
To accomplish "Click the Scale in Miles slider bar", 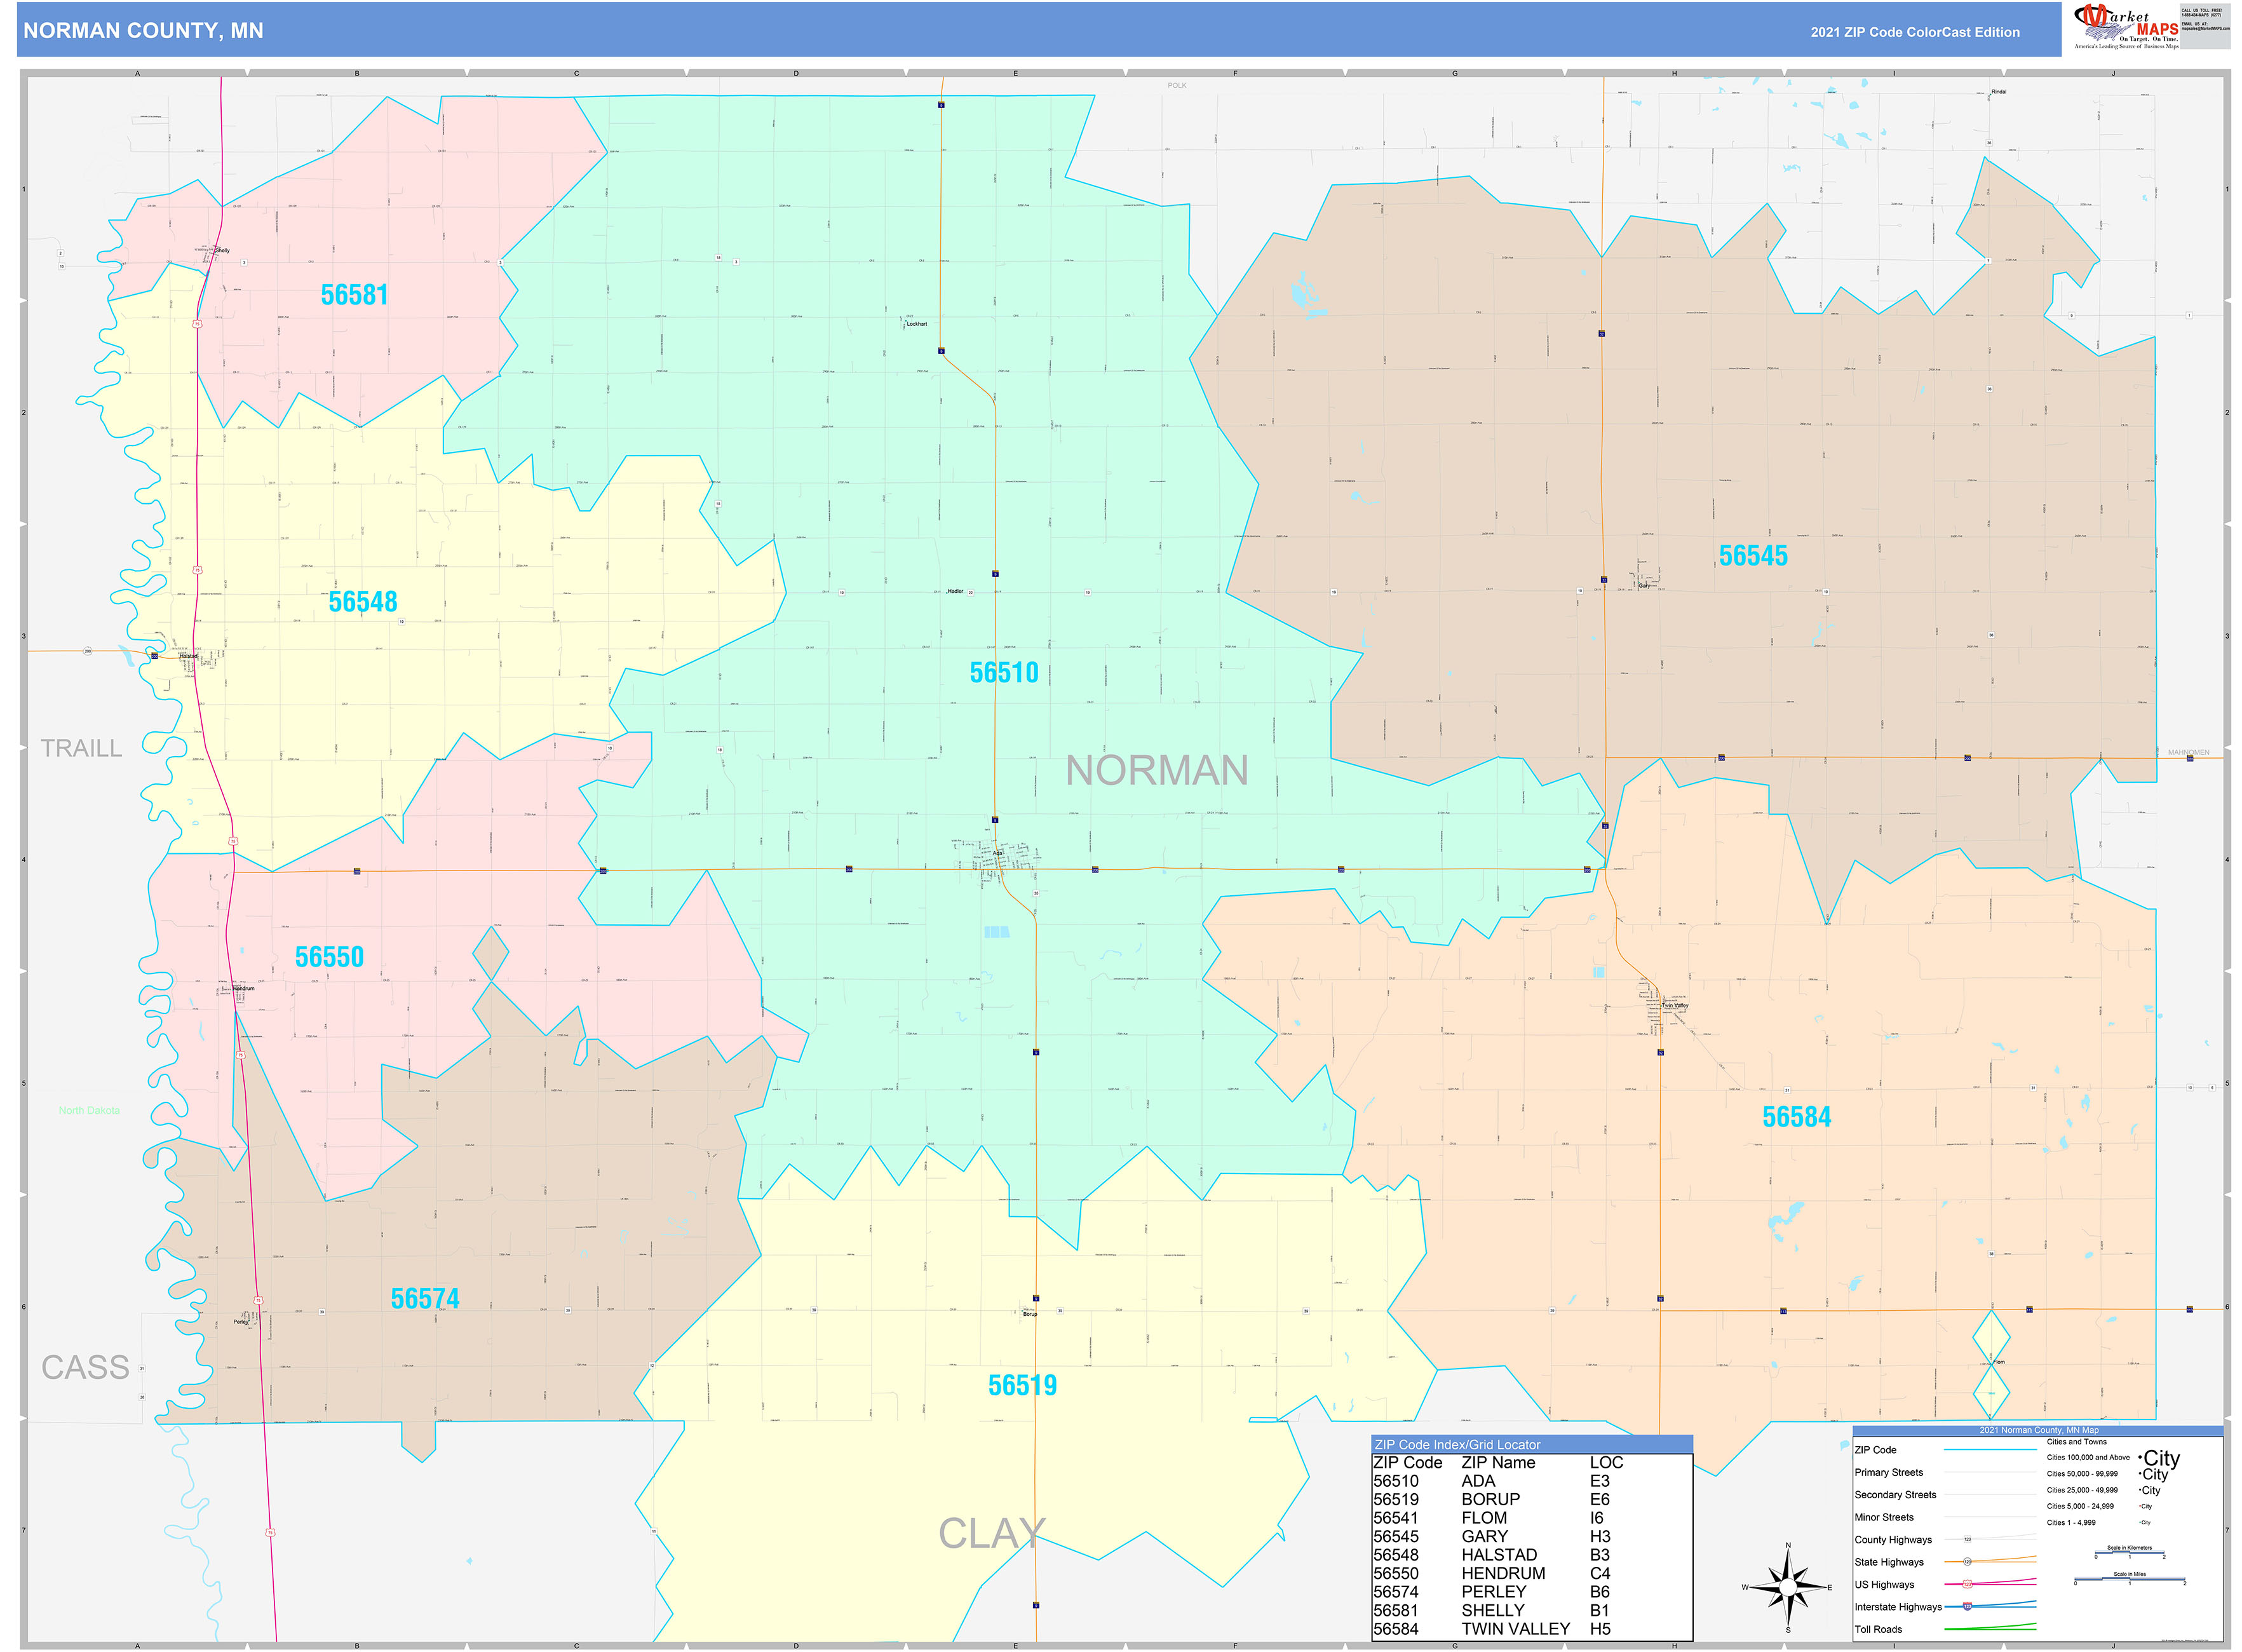I will click(x=2130, y=1578).
